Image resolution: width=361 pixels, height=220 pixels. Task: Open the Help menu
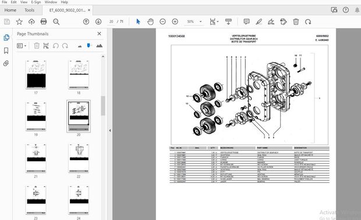pyautogui.click(x=65, y=2)
